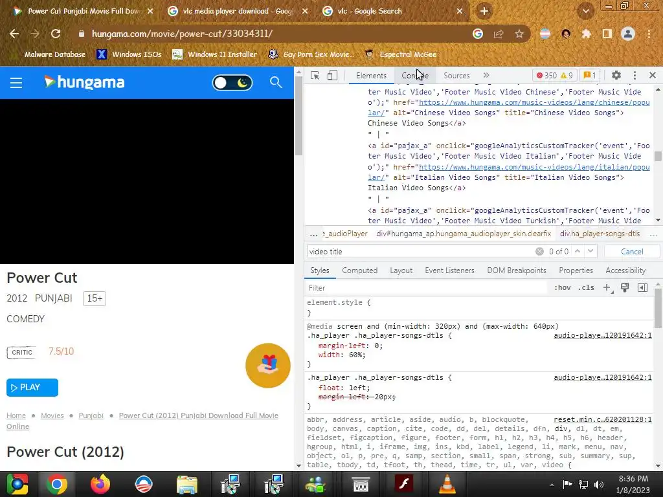Toggle the dark mode switch
The image size is (663, 497).
(232, 83)
